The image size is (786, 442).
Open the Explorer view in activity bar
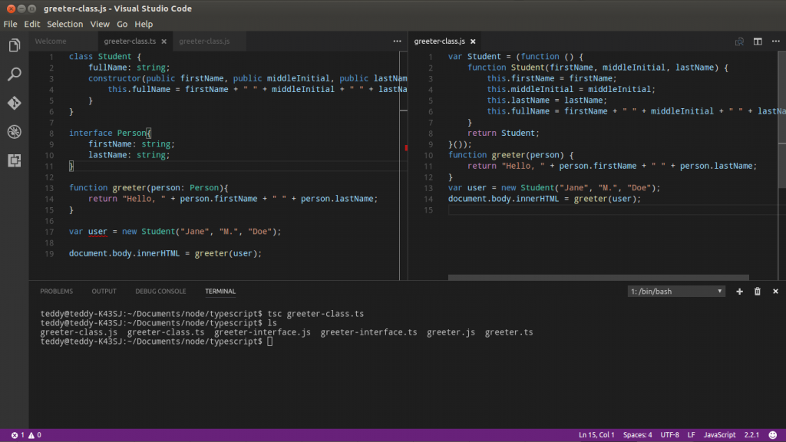[14, 46]
